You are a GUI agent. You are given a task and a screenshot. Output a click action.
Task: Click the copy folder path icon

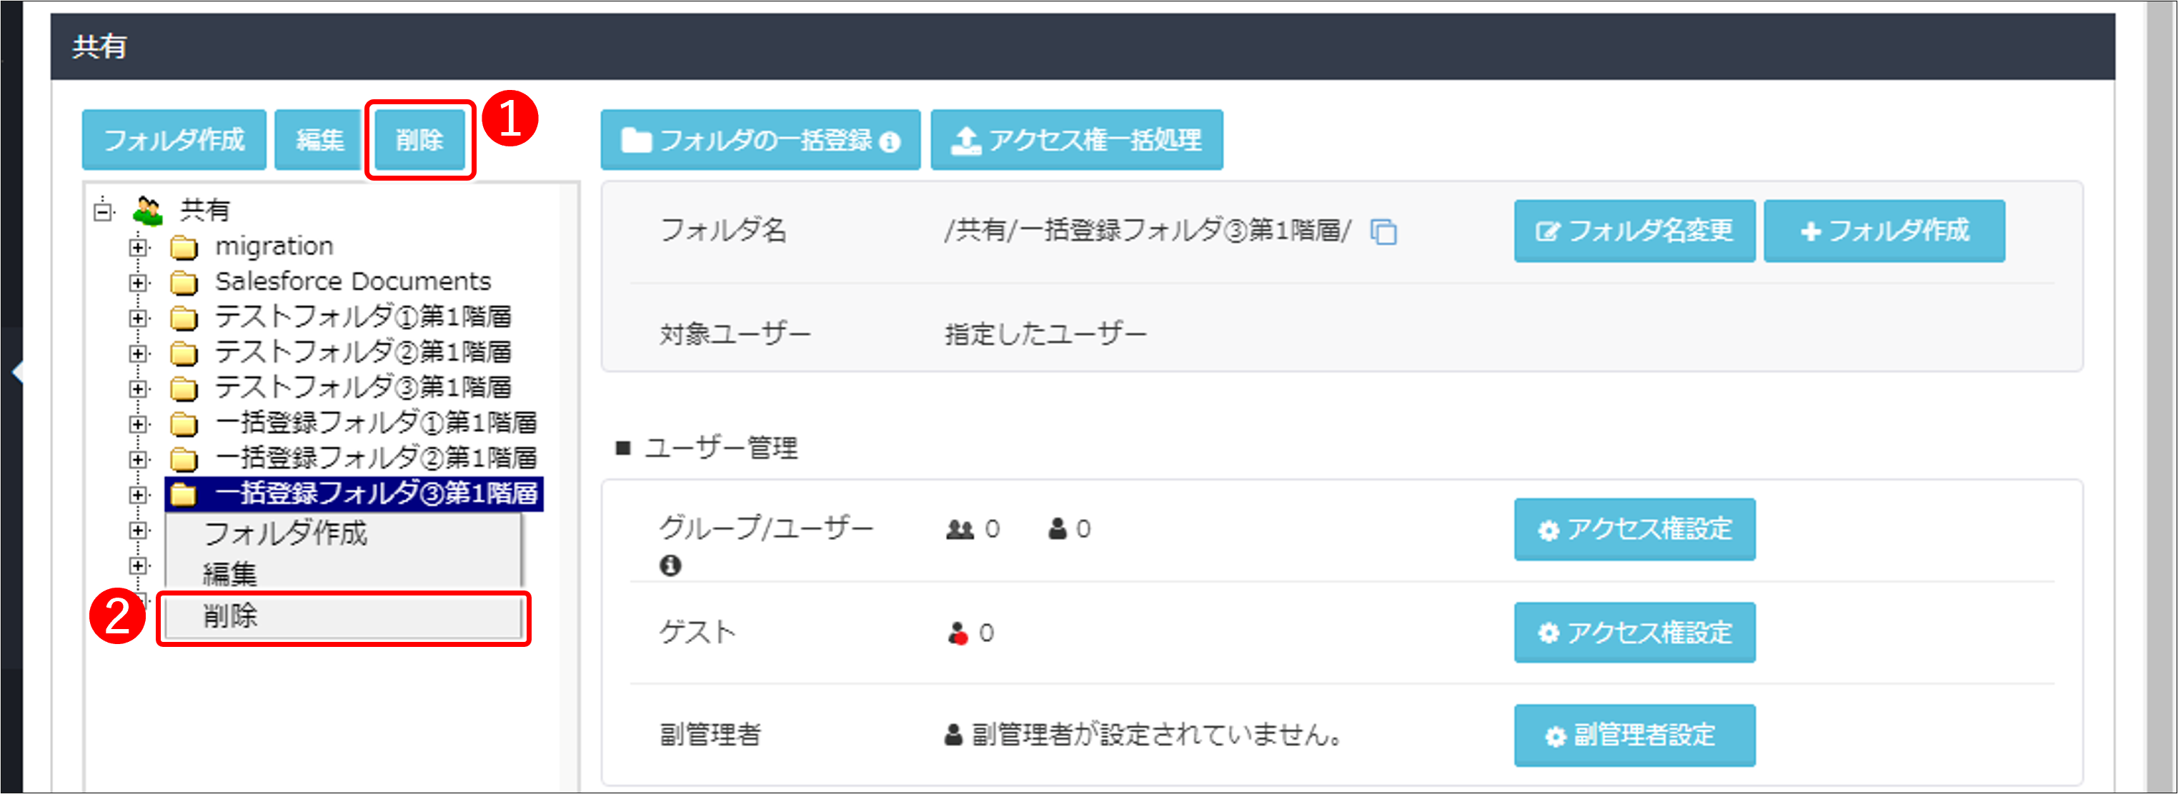[x=1383, y=231]
